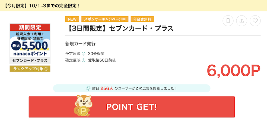Click the 256人 viewers notice pill
267x124 pixels.
(132, 88)
